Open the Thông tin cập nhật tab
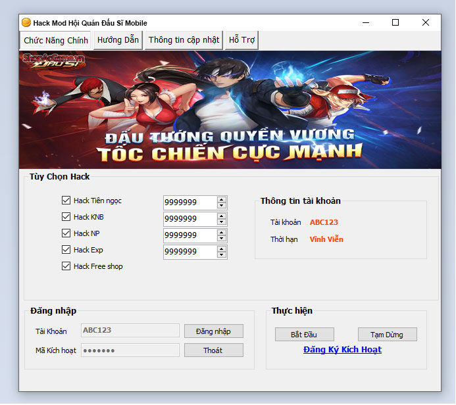 (184, 40)
